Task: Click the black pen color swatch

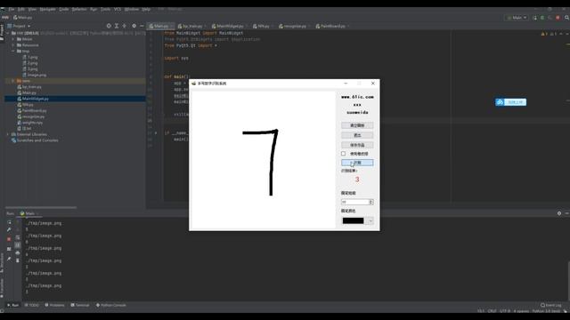Action: (353, 220)
